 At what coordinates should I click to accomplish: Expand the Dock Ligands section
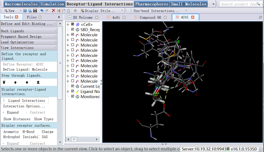pos(28,31)
